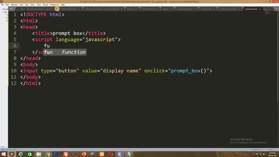Click line number 6 in gutter
This screenshot has width=279, height=157.
coord(15,46)
